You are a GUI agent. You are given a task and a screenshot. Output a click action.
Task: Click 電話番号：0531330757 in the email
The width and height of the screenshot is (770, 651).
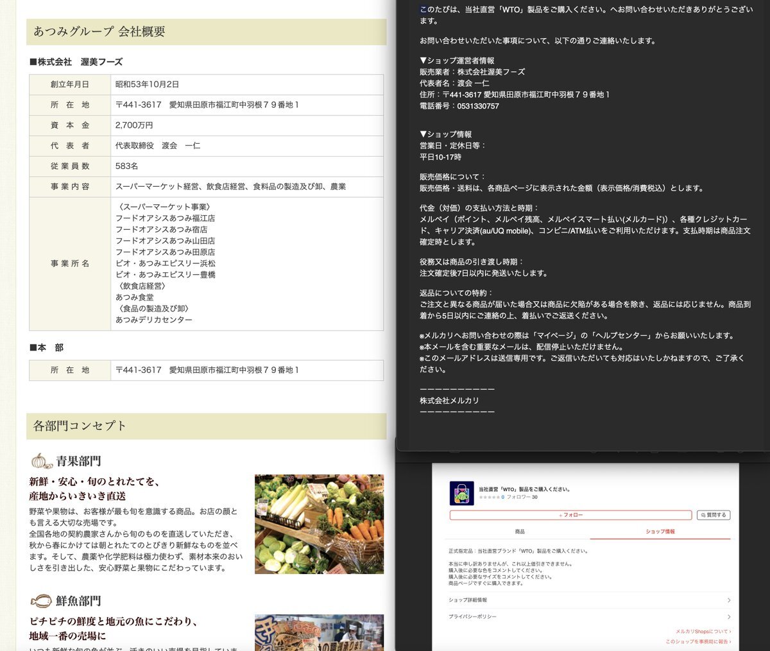pos(459,106)
